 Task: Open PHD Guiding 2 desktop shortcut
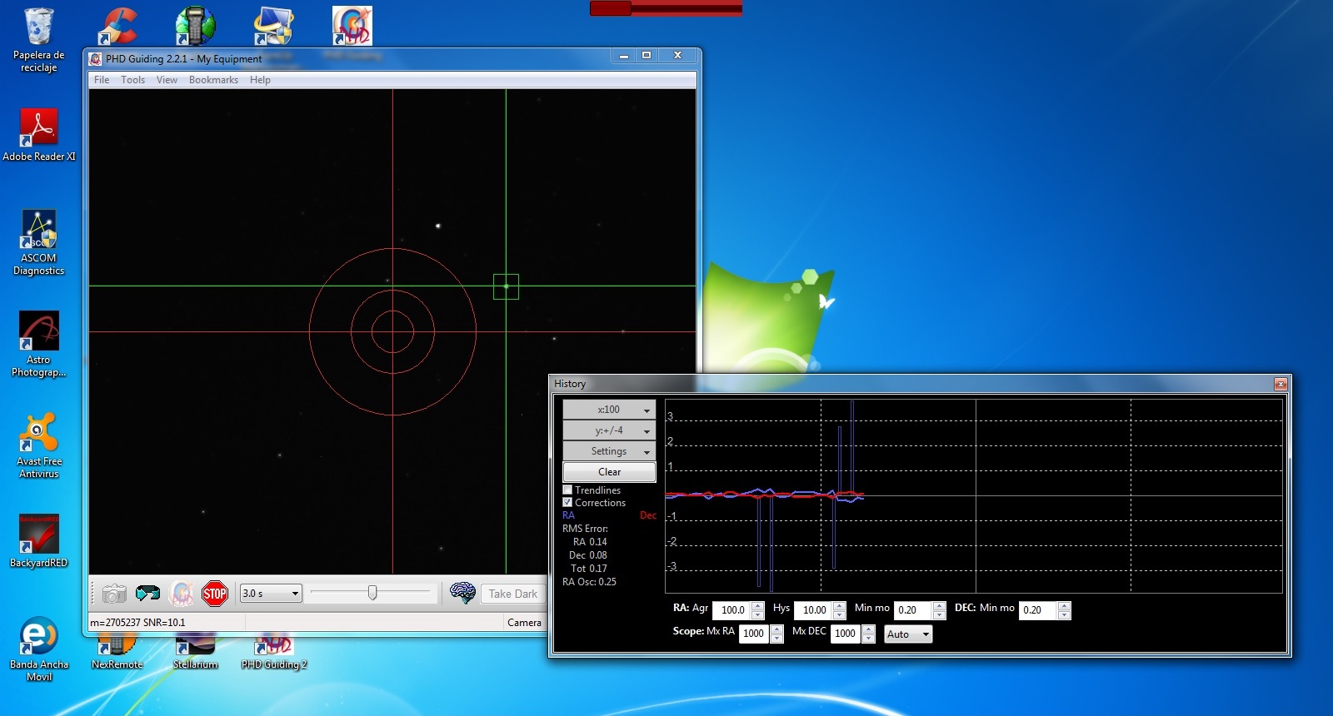[274, 652]
